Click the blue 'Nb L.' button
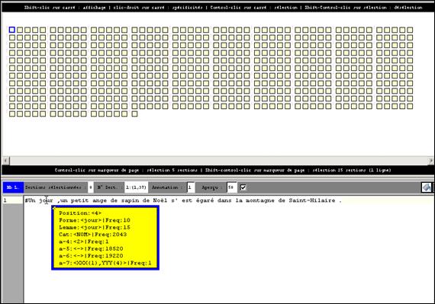The height and width of the screenshot is (304, 435). [x=13, y=187]
